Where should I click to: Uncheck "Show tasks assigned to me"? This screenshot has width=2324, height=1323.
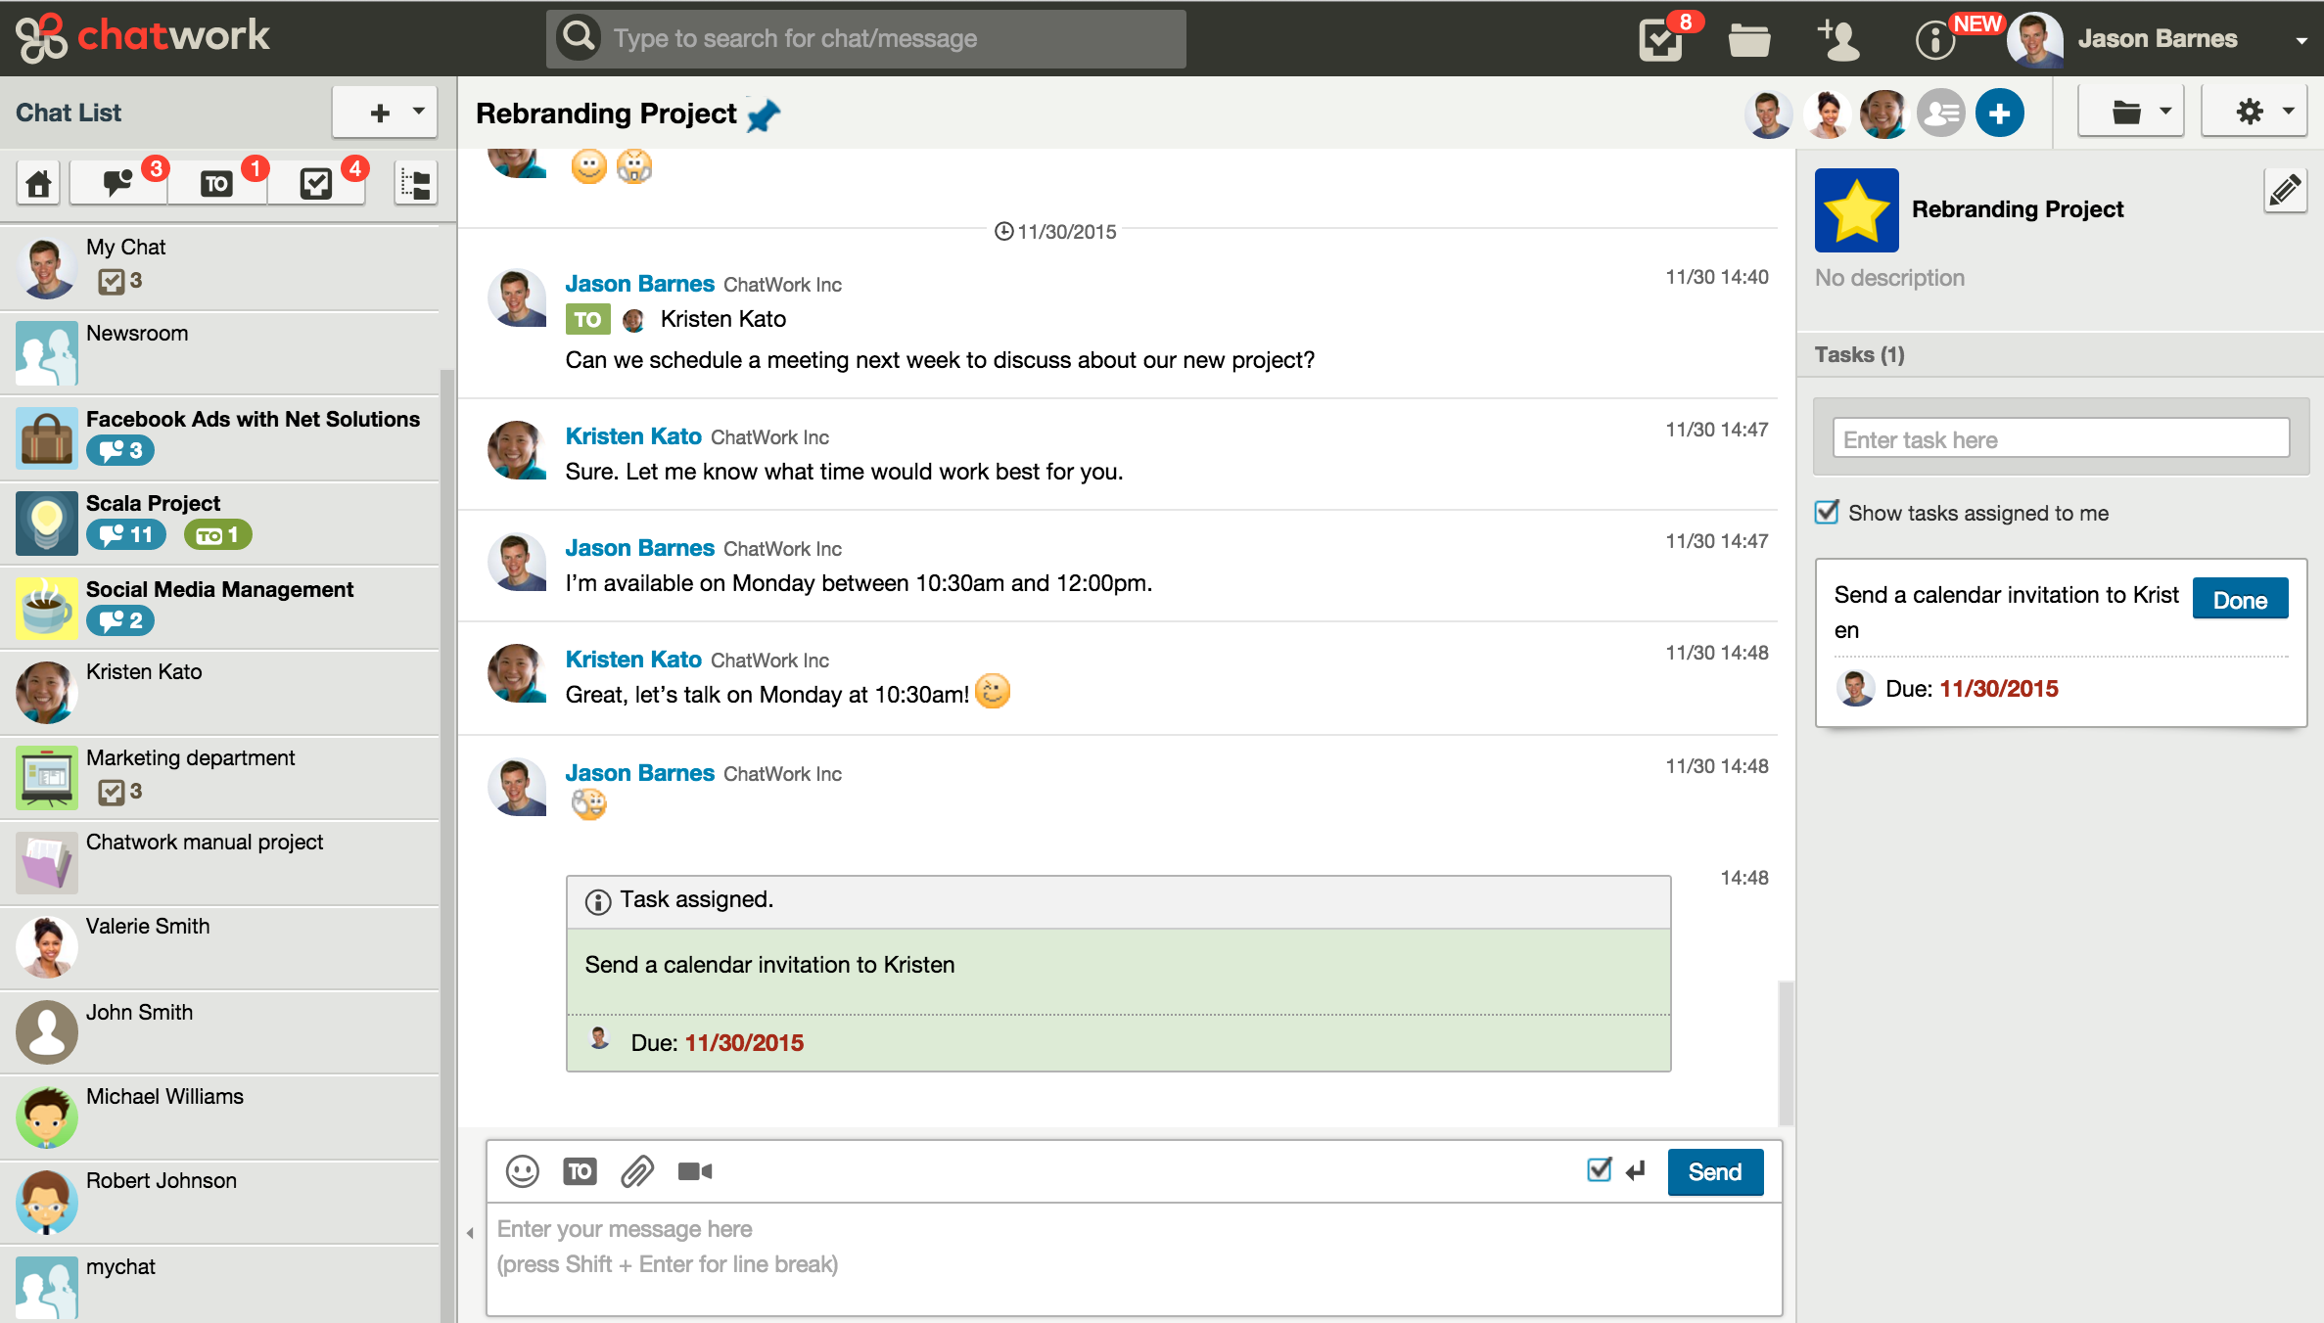[1826, 512]
